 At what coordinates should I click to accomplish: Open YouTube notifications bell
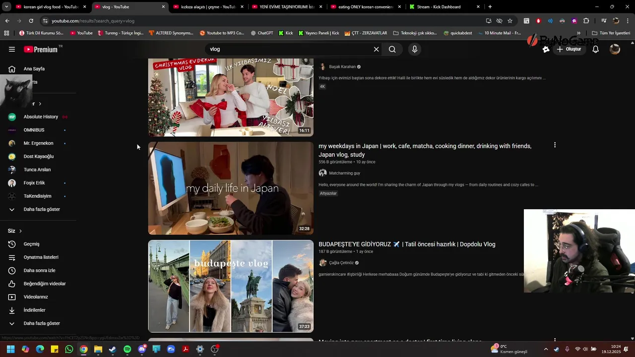tap(596, 49)
